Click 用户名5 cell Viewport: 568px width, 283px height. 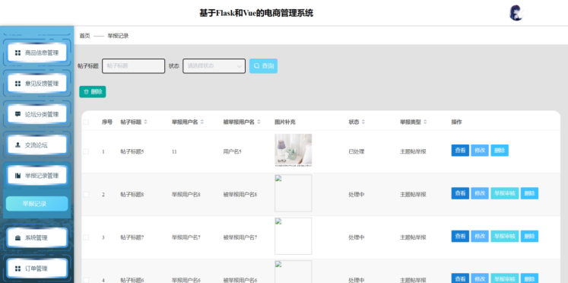232,151
